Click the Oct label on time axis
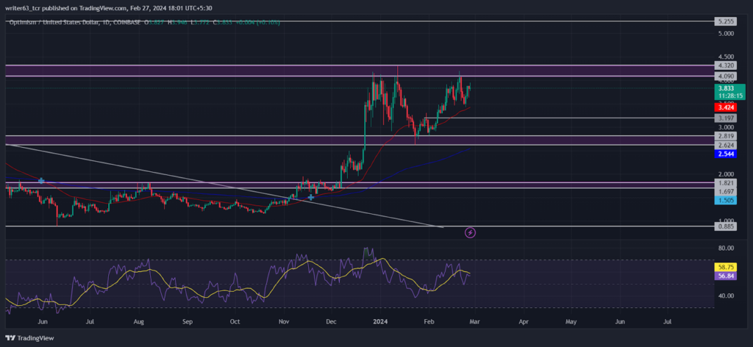The height and width of the screenshot is (347, 753). click(x=235, y=321)
